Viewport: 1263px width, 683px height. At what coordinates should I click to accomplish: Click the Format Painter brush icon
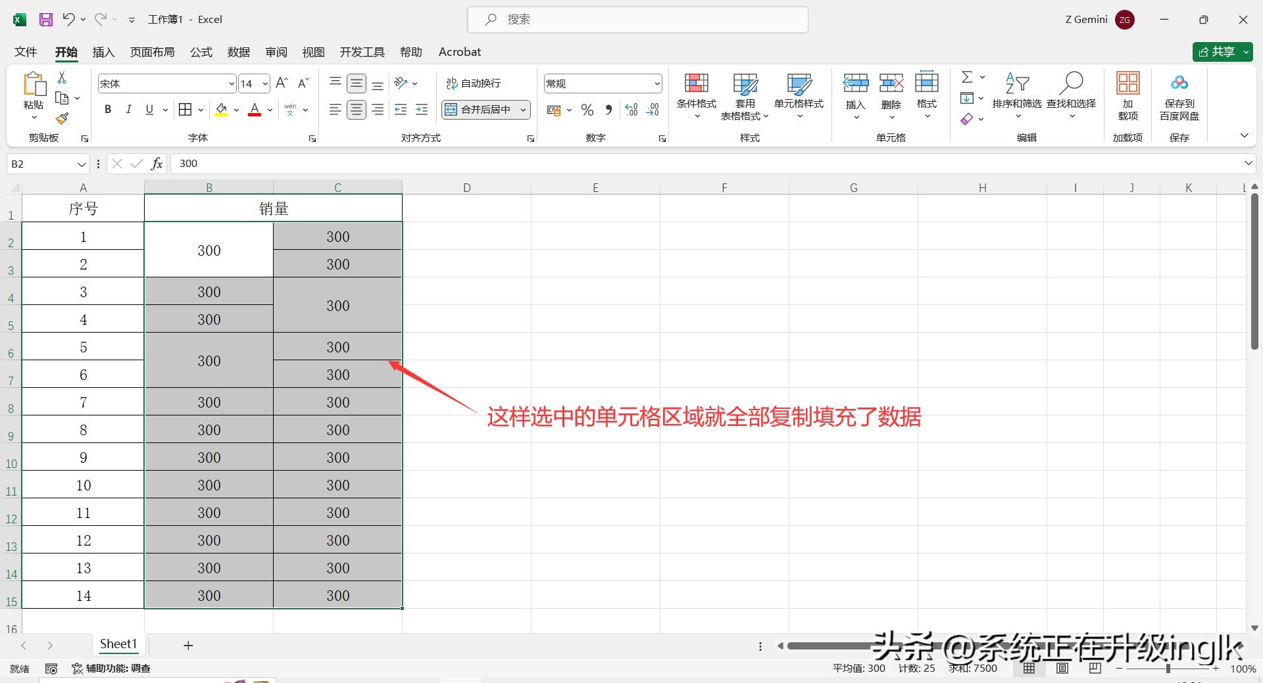tap(62, 118)
